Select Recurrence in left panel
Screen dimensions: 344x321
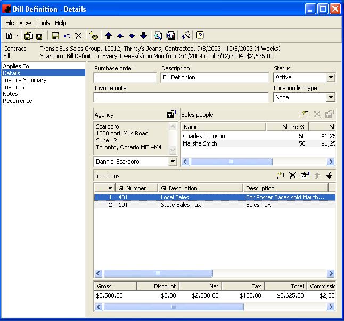18,101
